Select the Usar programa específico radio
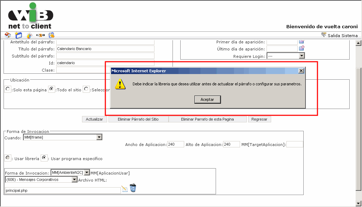Screen dimensions: 362x207 tap(44, 158)
